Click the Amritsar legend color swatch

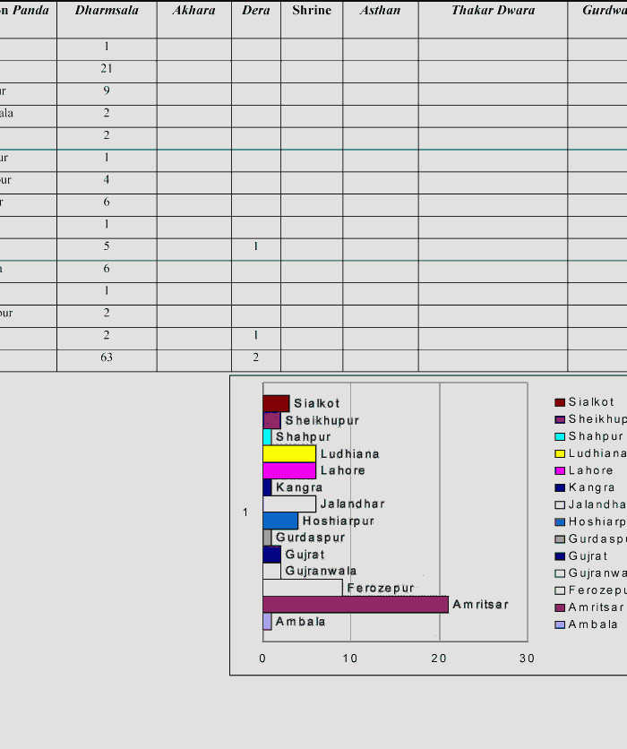[x=560, y=607]
